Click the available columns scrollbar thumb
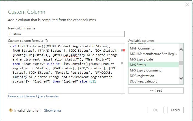The image size is (193, 121). (181, 63)
